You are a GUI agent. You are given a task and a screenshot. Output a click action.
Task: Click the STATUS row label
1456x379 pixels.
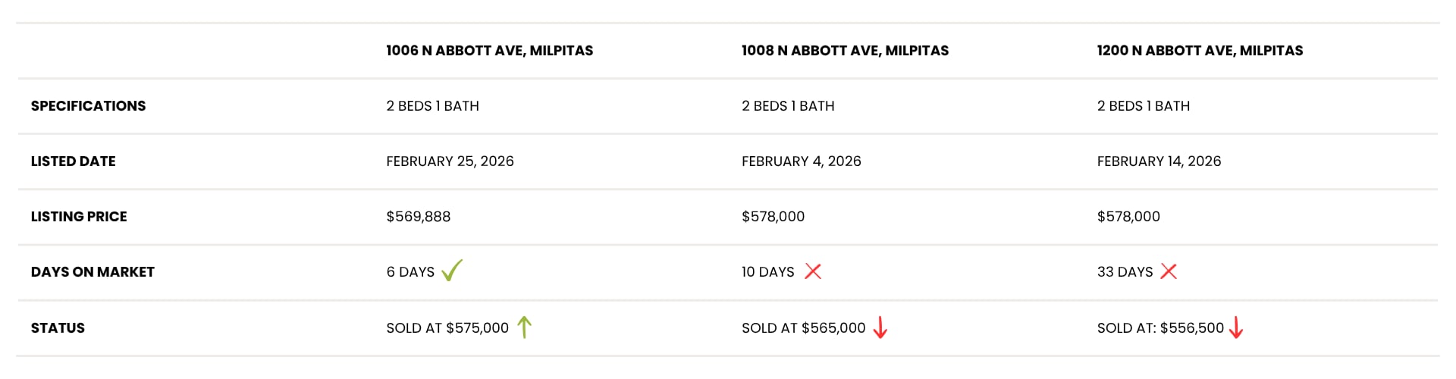point(58,328)
